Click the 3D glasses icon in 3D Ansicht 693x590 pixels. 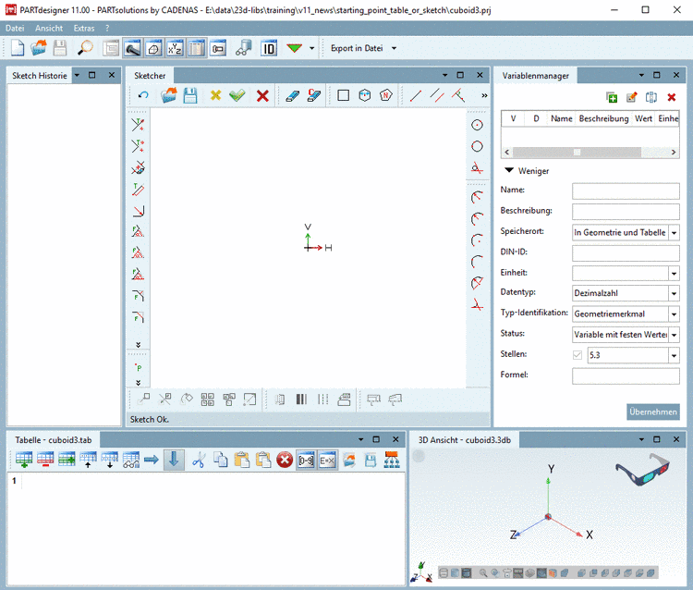click(642, 469)
